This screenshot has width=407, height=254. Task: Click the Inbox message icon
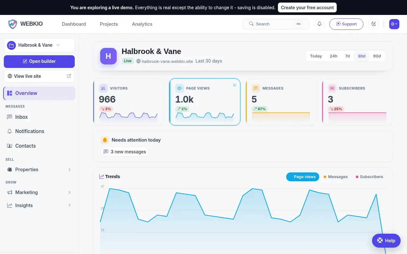10,117
